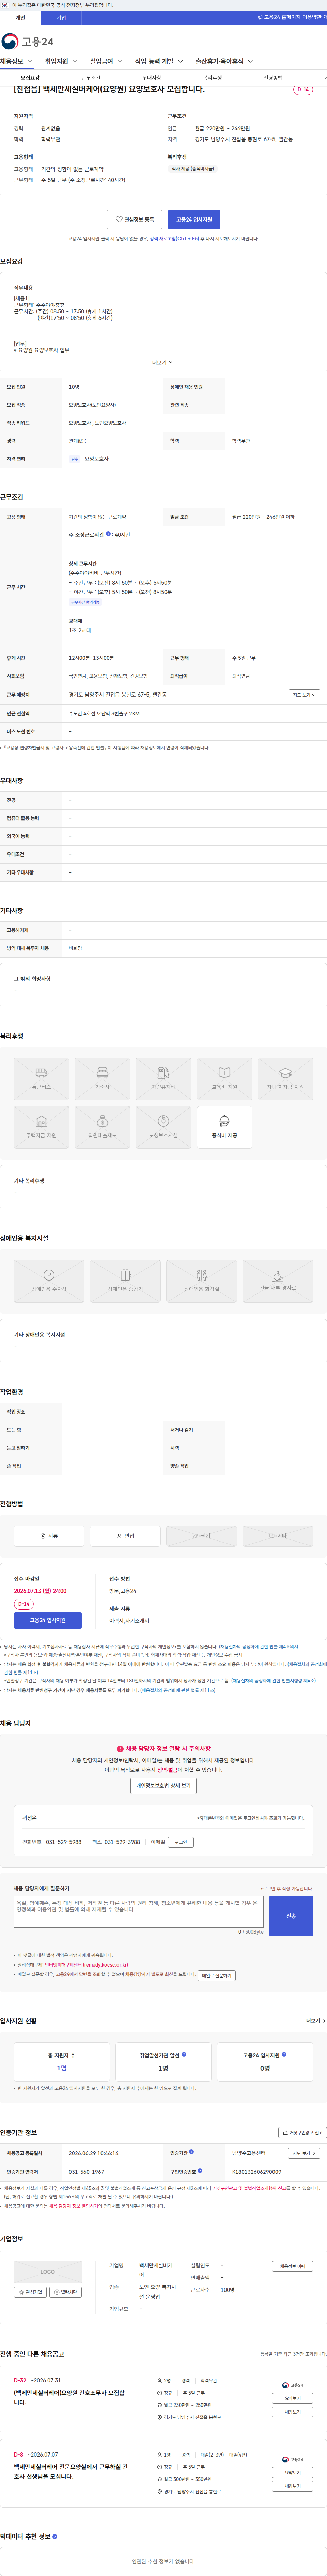Open the 취업지원 menu
The image size is (327, 2576).
[61, 61]
